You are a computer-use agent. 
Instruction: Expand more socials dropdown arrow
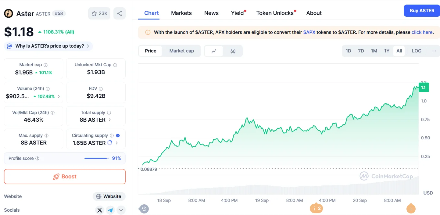coord(121,210)
